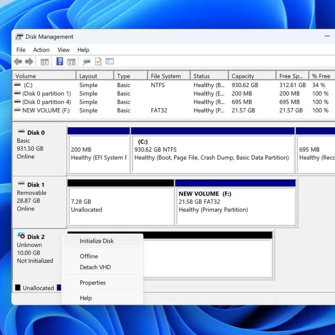Image resolution: width=335 pixels, height=335 pixels.
Task: Open the Action menu
Action: [x=41, y=50]
